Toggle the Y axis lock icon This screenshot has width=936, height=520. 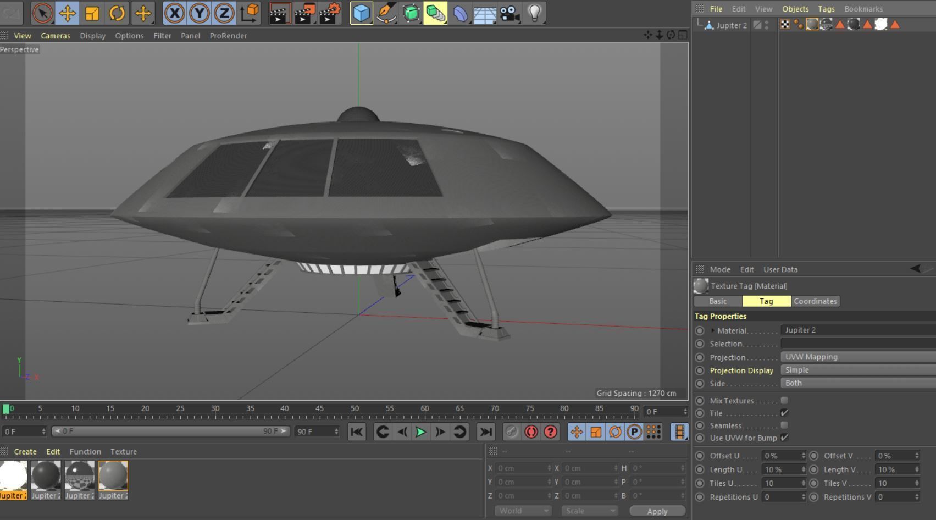(200, 13)
